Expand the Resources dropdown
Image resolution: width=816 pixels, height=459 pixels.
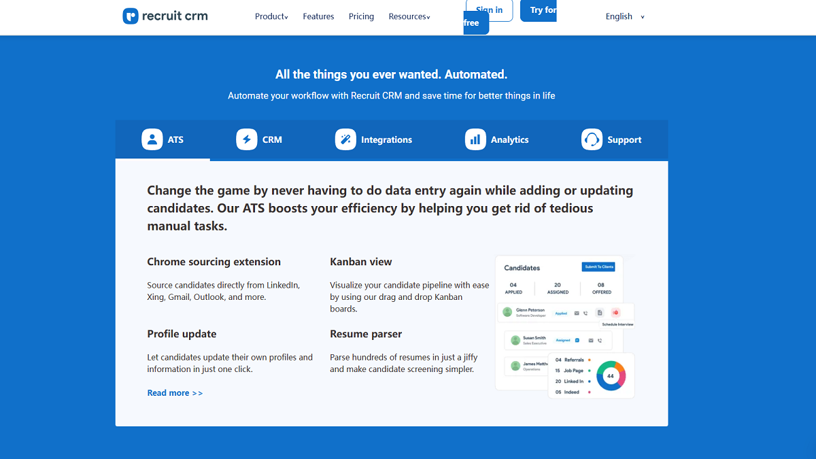click(409, 16)
